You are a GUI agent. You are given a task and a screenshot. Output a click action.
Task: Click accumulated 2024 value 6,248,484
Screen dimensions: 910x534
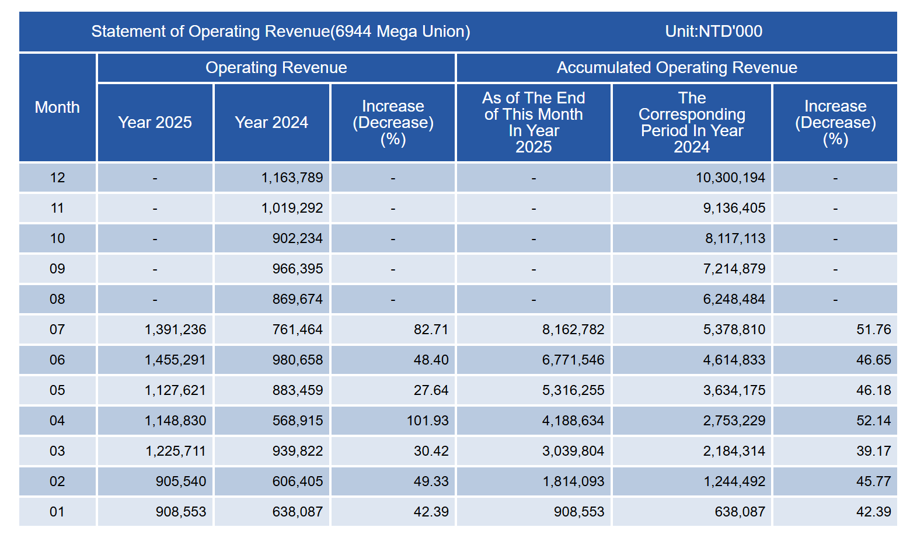pyautogui.click(x=734, y=299)
